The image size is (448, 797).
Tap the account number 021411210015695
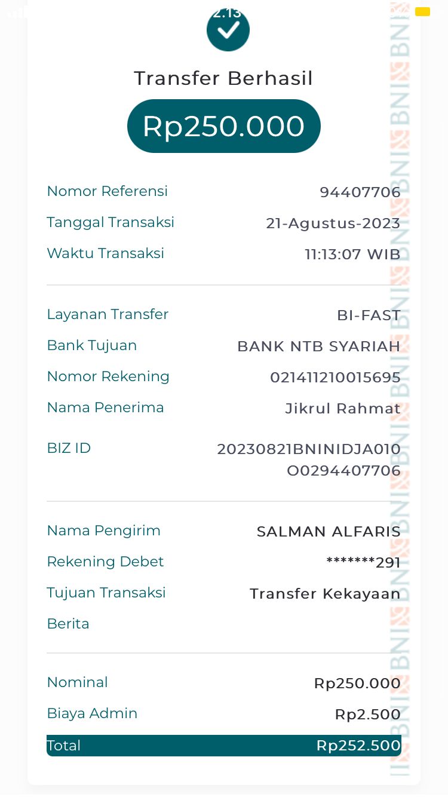335,377
